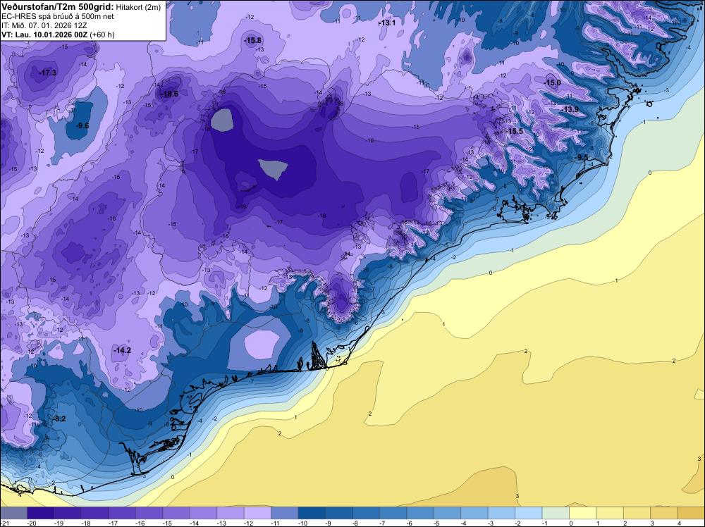Click the bold -9.5 coastal label

pyautogui.click(x=582, y=157)
